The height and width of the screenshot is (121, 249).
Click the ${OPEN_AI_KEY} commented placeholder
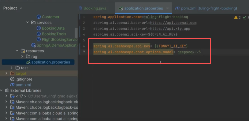162,34
